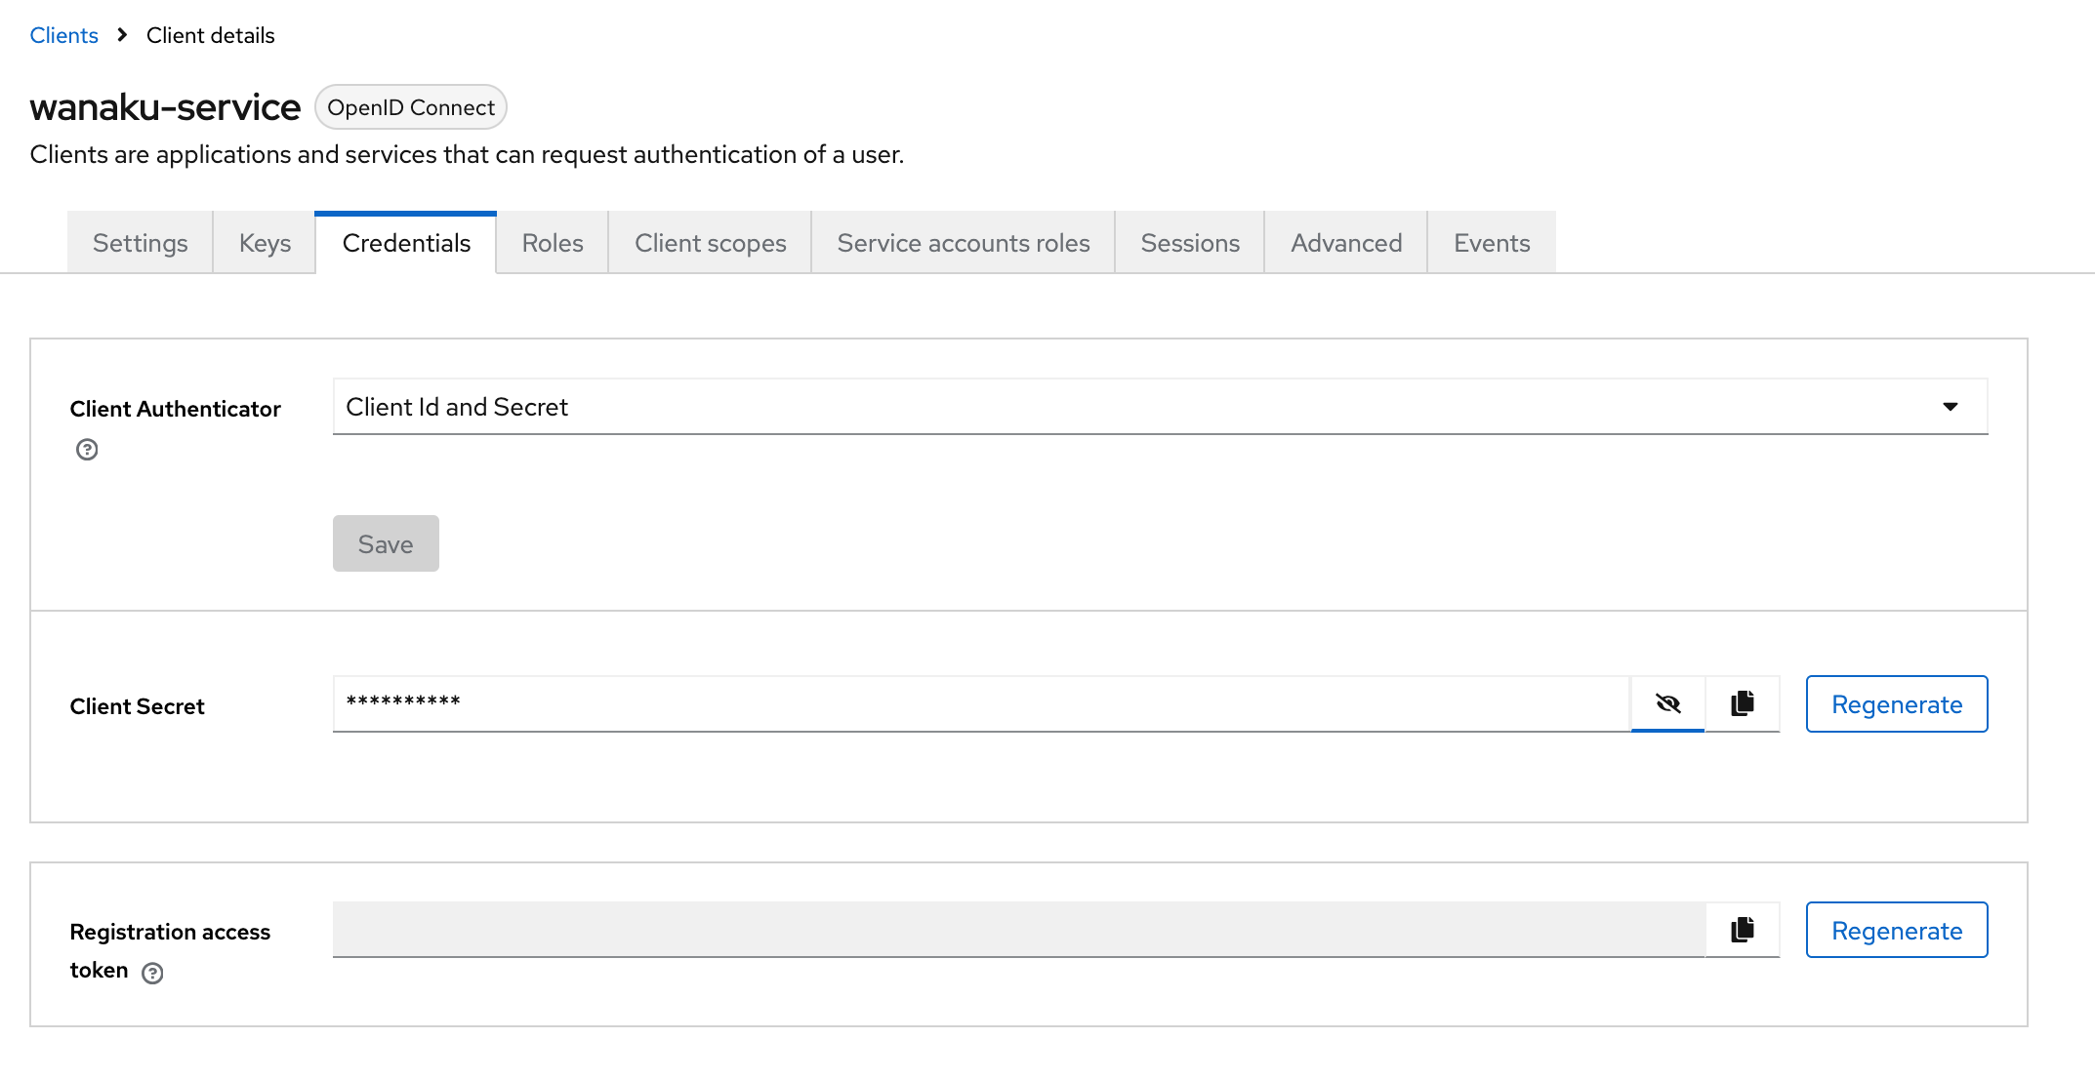This screenshot has height=1079, width=2095.
Task: Select the Credentials tab
Action: click(405, 242)
